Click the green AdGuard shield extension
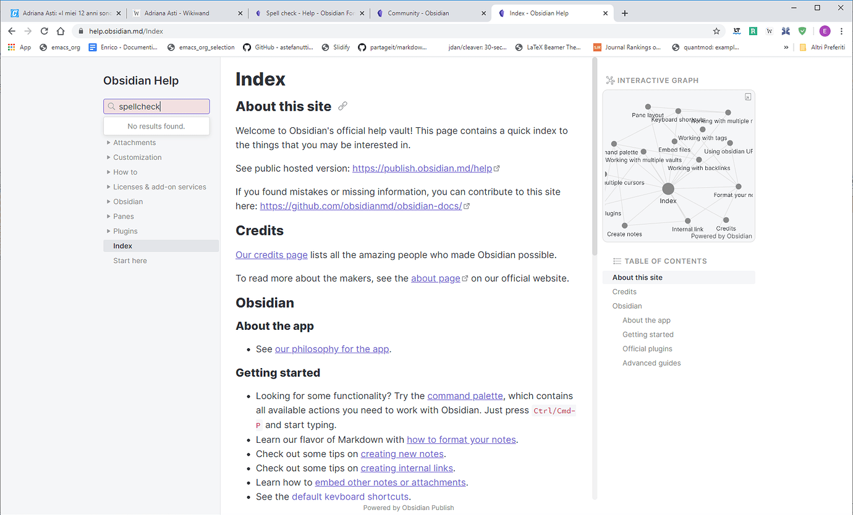 coord(802,31)
